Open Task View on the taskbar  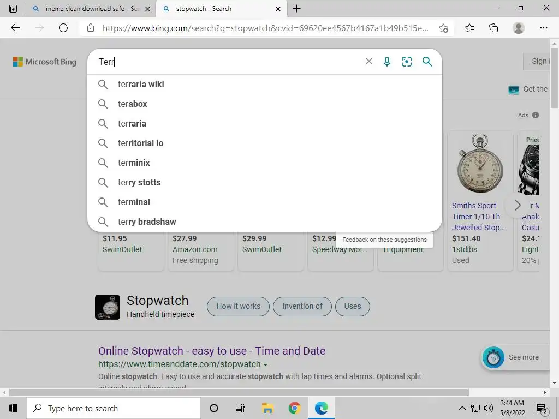(x=240, y=408)
